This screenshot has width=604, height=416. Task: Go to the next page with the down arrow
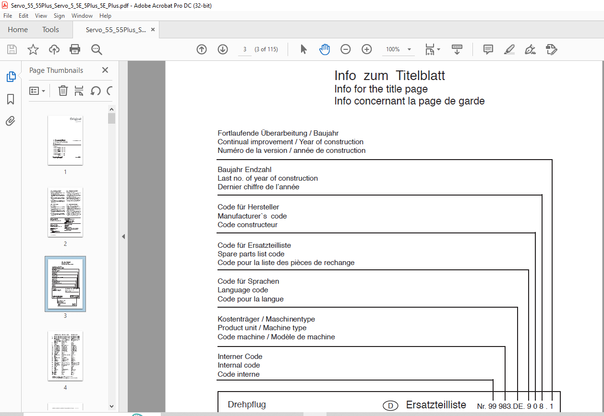point(223,49)
